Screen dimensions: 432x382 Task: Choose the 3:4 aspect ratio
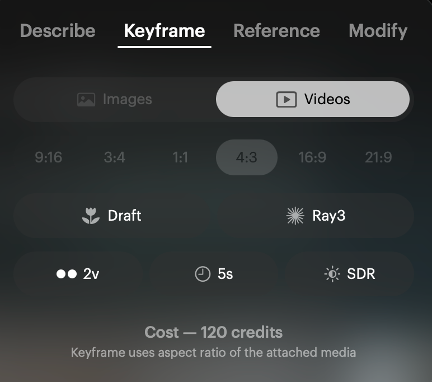point(114,157)
